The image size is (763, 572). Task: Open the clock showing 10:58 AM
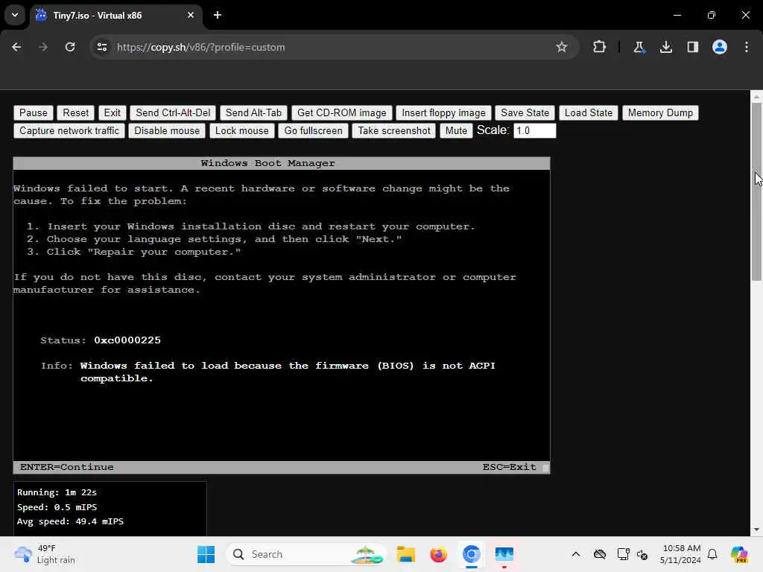pyautogui.click(x=680, y=554)
